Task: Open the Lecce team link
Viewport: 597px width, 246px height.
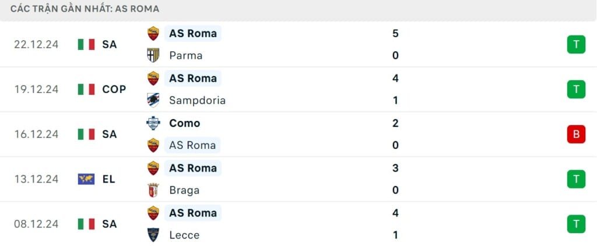Action: 184,235
